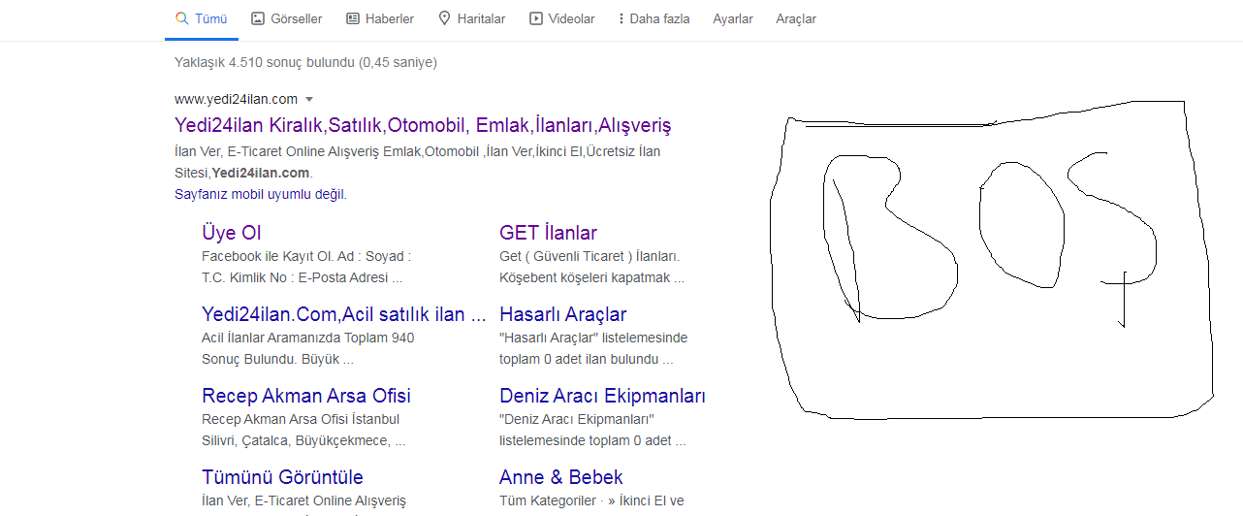1243x516 pixels.
Task: Click the Sayfanız mobil uyumlu değil link
Action: pos(261,194)
